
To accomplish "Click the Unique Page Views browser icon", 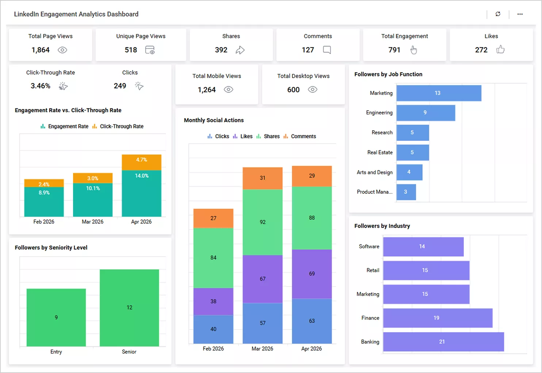I will click(x=150, y=50).
